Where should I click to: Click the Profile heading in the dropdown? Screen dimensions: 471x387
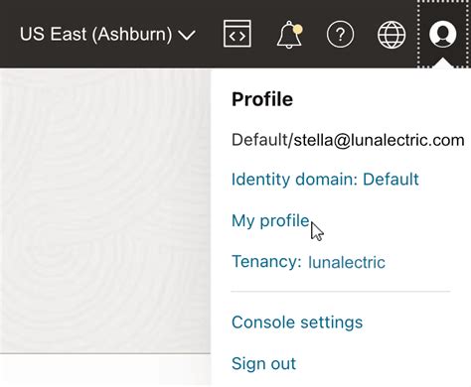(x=262, y=99)
